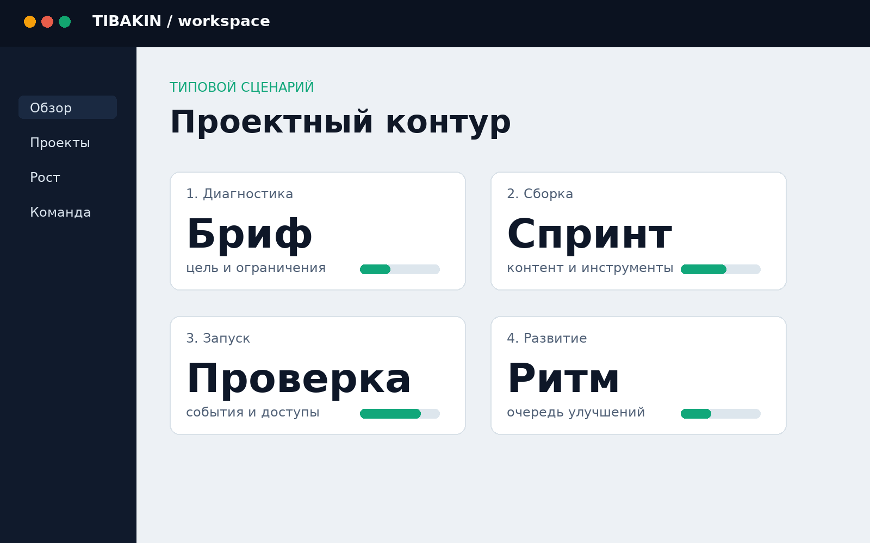The width and height of the screenshot is (870, 543).
Task: Click the '1. Диагностика' step label
Action: pos(239,194)
